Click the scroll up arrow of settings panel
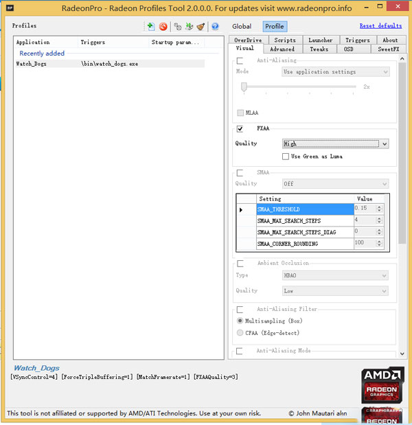Screen dimensions: 412x425 click(402, 58)
